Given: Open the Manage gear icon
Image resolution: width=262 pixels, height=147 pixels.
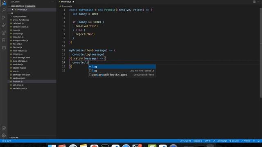Looking at the screenshot, I should [x=4, y=135].
